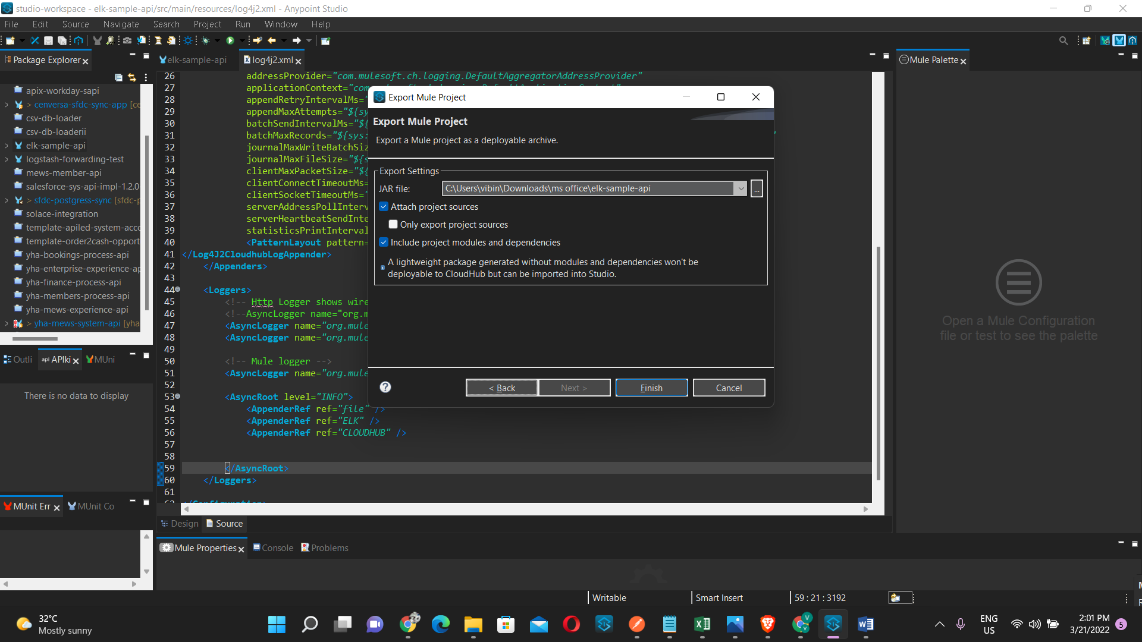Toggle Only export project sources checkbox

394,224
